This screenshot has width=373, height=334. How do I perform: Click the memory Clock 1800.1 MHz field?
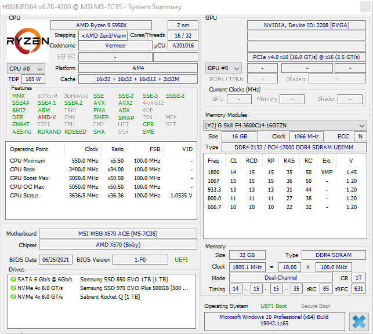247,267
